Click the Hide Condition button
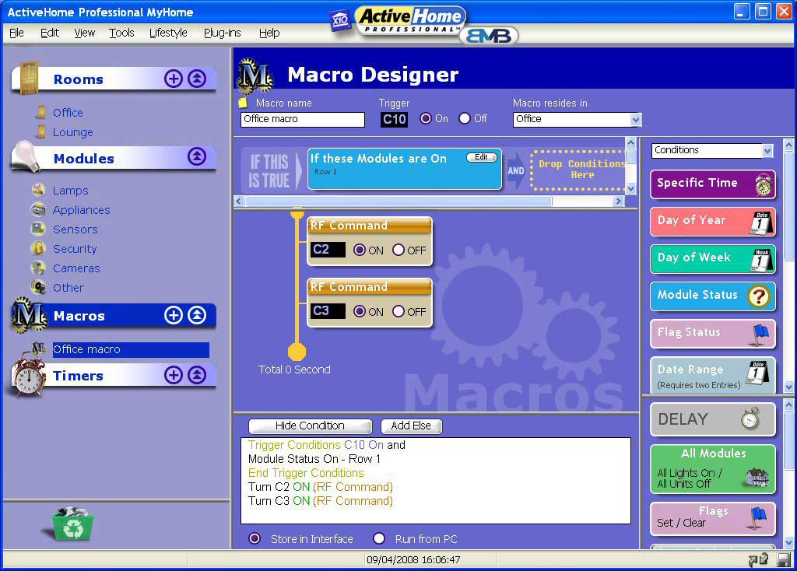The height and width of the screenshot is (571, 797). (310, 426)
